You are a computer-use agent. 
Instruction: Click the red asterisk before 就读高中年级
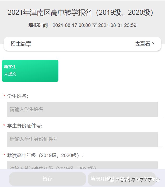[x=4, y=155]
